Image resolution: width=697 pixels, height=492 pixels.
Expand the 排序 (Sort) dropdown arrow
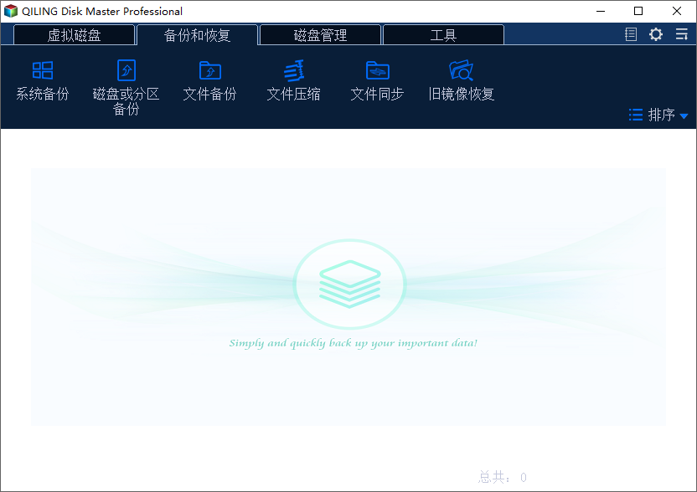coord(684,115)
